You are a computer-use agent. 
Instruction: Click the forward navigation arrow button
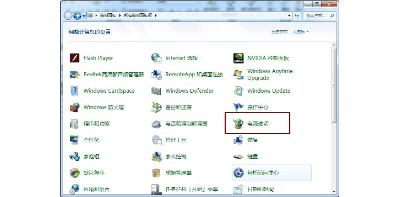pos(77,16)
